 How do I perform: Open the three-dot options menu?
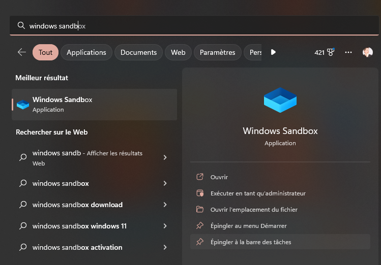pyautogui.click(x=348, y=52)
